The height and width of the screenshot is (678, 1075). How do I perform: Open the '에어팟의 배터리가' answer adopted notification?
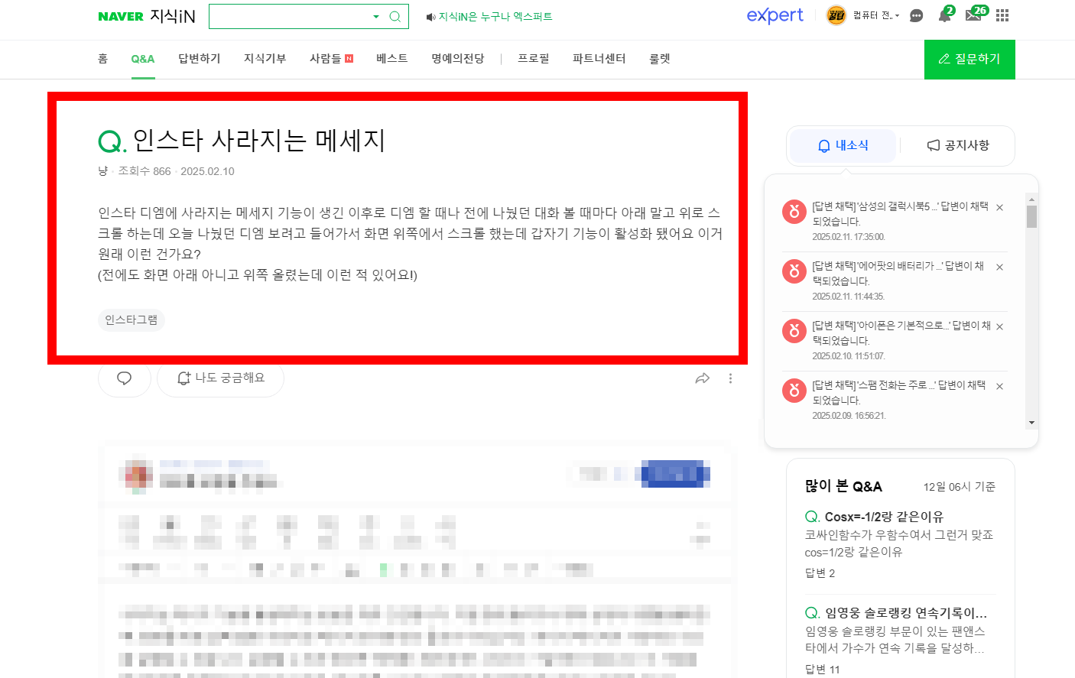898,274
